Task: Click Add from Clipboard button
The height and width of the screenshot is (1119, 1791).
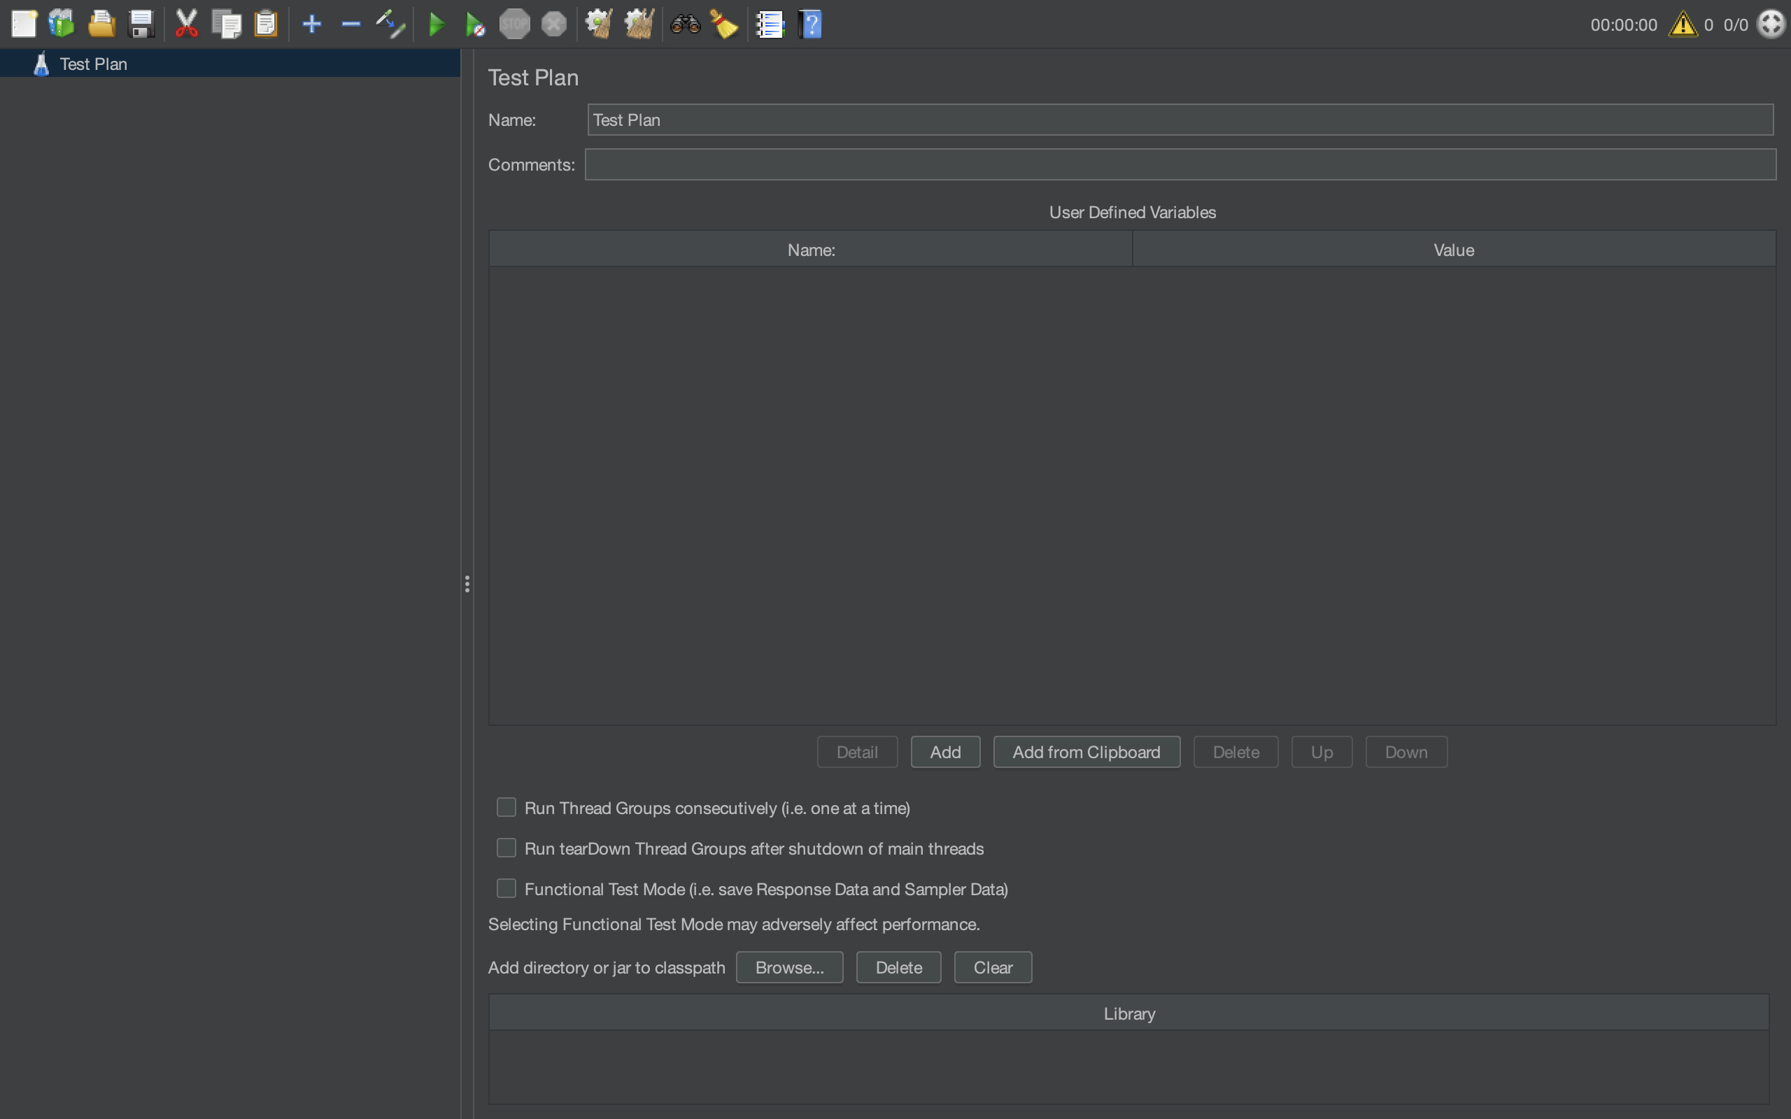Action: click(1086, 752)
